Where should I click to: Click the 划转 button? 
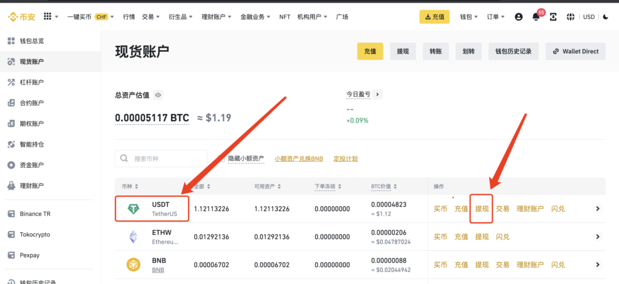tap(468, 51)
